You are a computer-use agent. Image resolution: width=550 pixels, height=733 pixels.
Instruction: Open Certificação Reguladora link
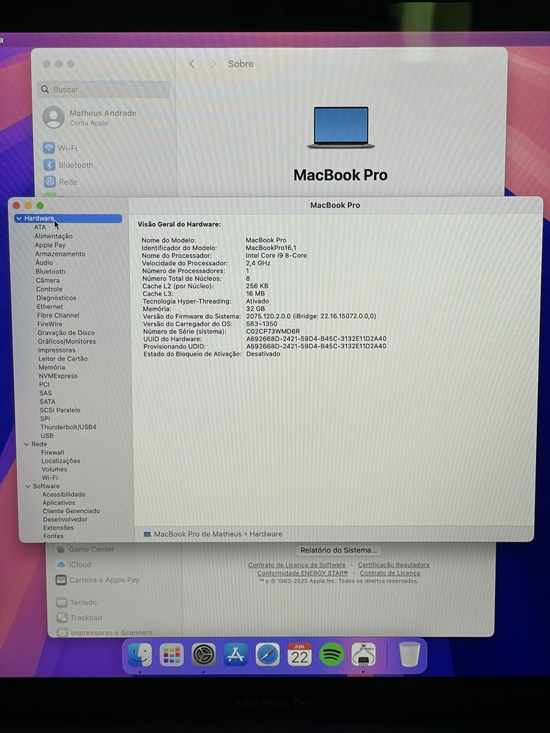[394, 564]
